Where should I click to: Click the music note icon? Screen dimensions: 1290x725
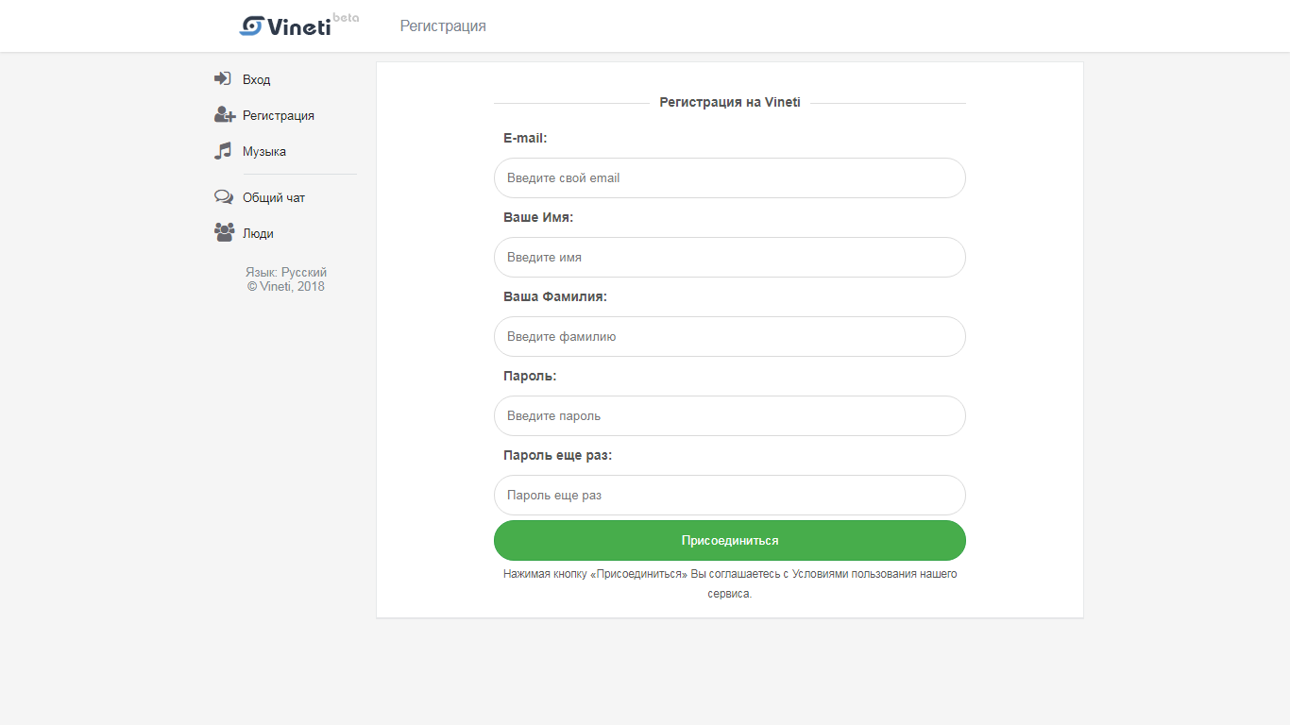pos(223,151)
